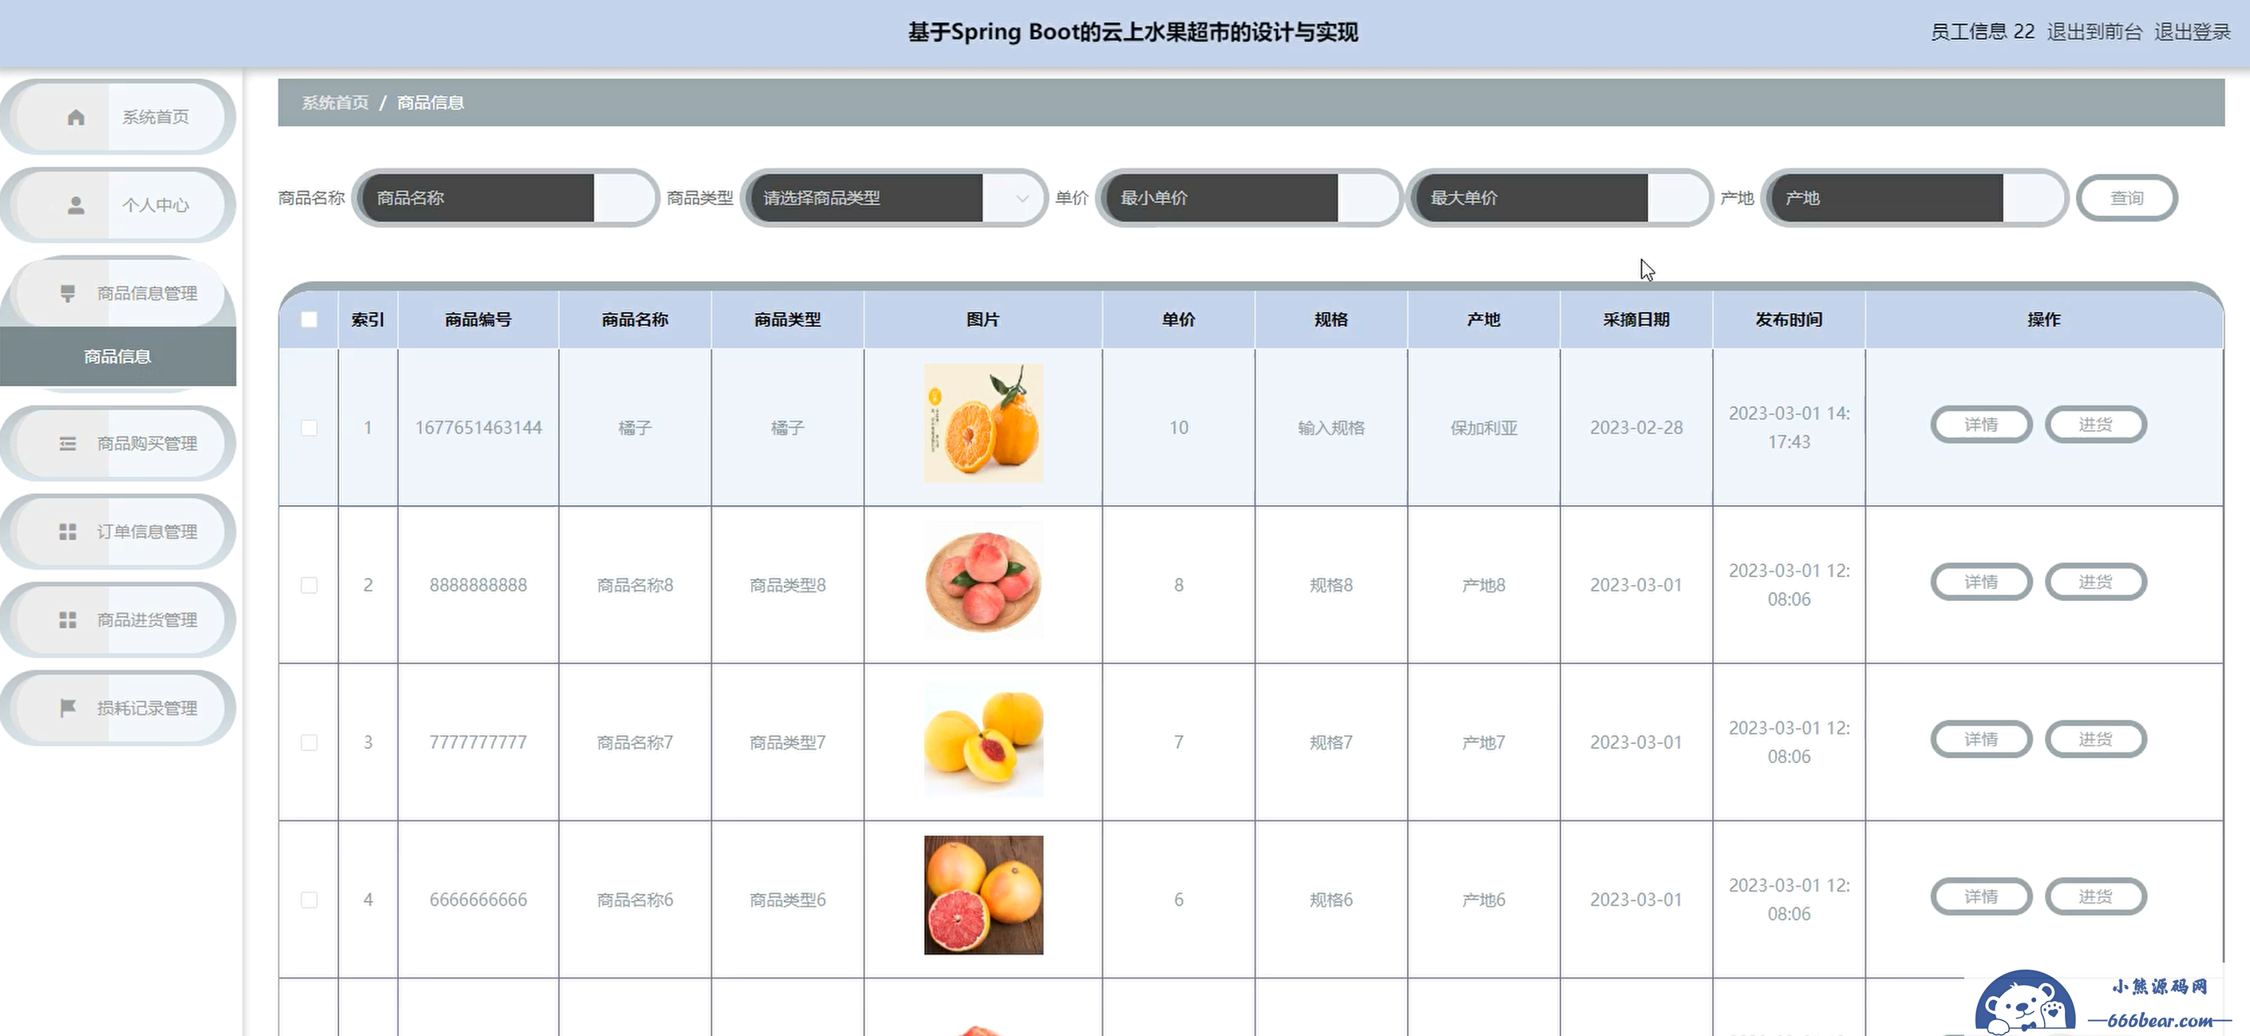The image size is (2250, 1036).
Task: Click 详情 for product 商品名称8
Action: pyautogui.click(x=1981, y=582)
